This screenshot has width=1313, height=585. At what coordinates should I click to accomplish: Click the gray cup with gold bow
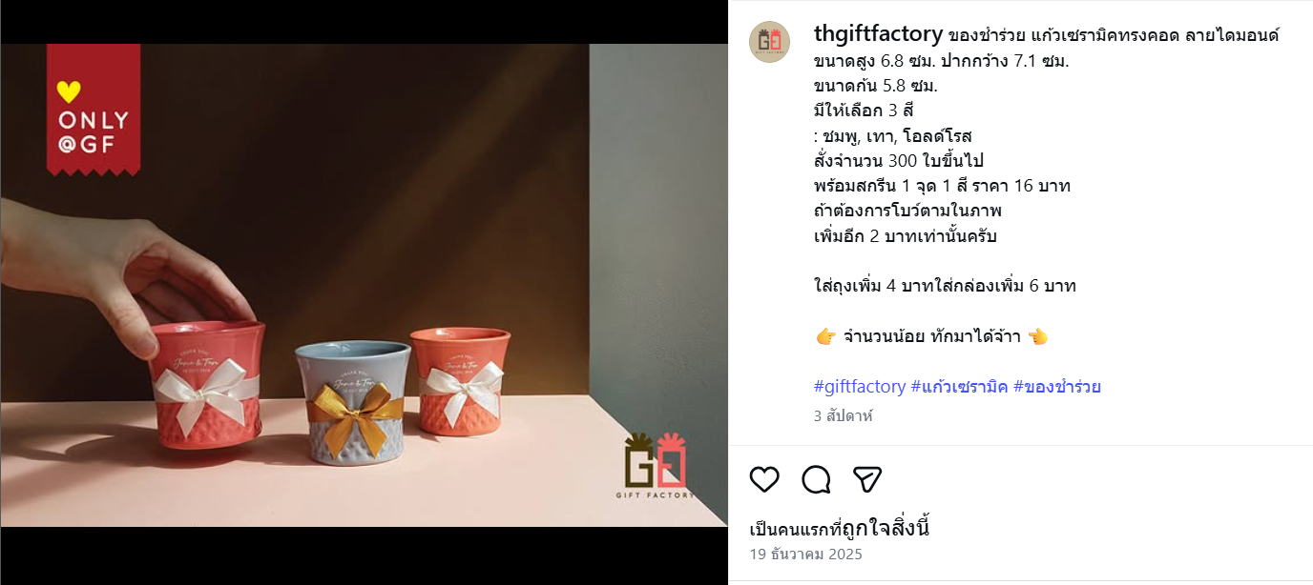[353, 402]
